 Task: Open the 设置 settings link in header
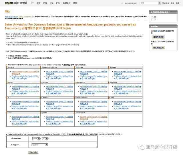coord(177,3)
